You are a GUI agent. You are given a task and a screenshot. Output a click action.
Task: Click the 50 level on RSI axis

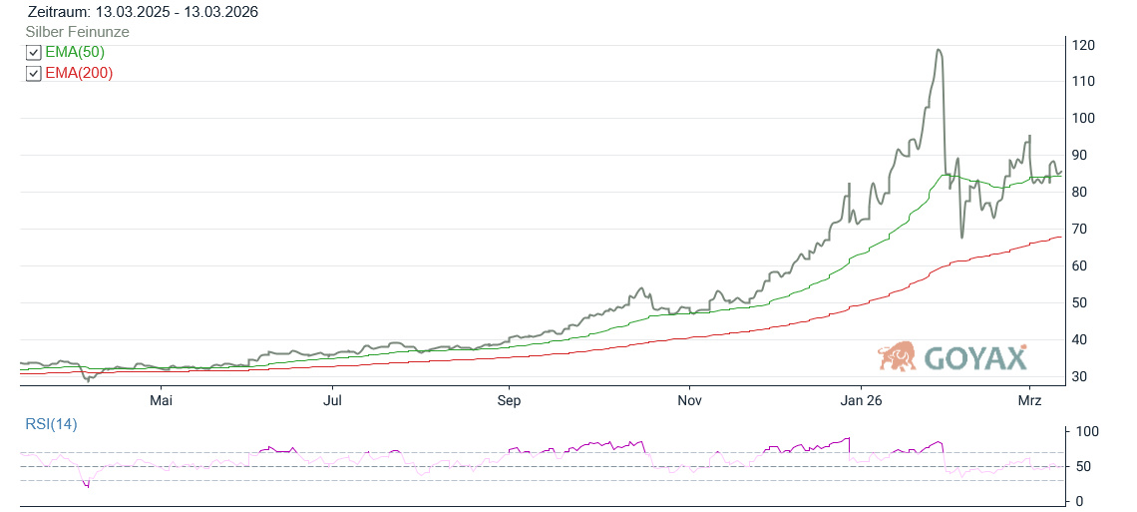coord(1081,466)
